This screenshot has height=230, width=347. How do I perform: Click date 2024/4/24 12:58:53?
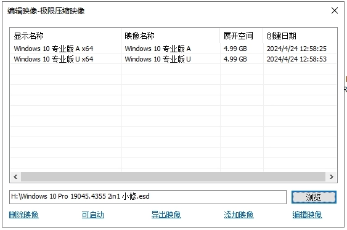pos(296,59)
